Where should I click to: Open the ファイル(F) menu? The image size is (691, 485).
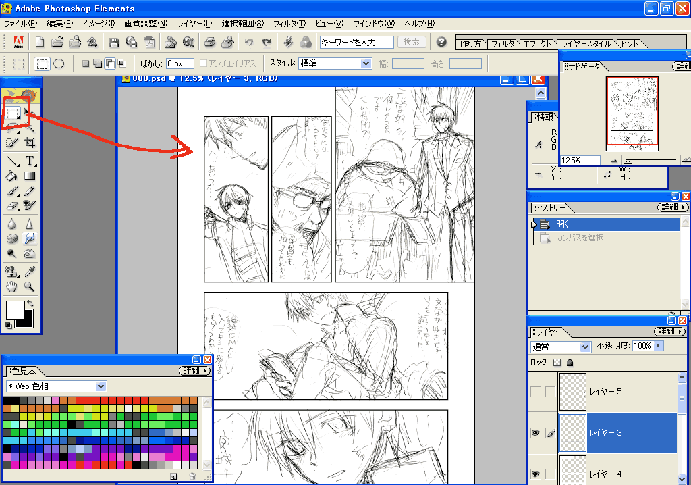20,24
